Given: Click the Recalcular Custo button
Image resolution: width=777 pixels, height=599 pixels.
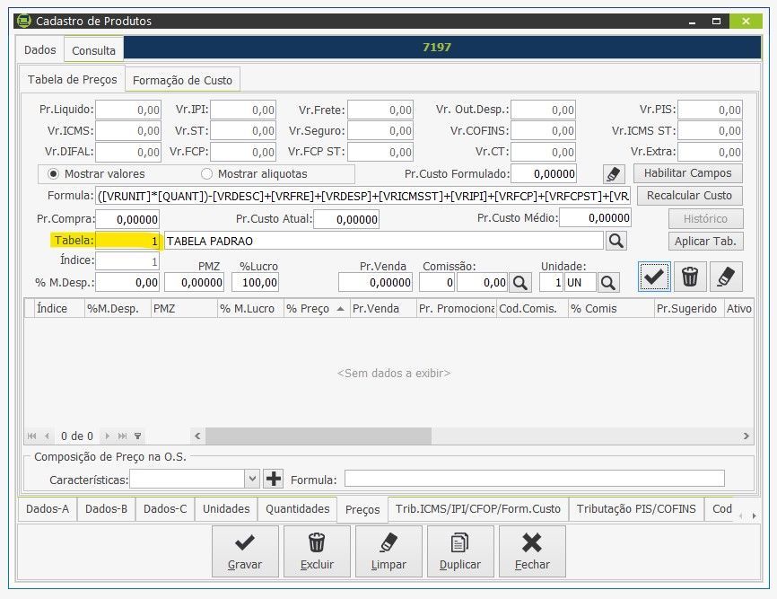Looking at the screenshot, I should 690,196.
